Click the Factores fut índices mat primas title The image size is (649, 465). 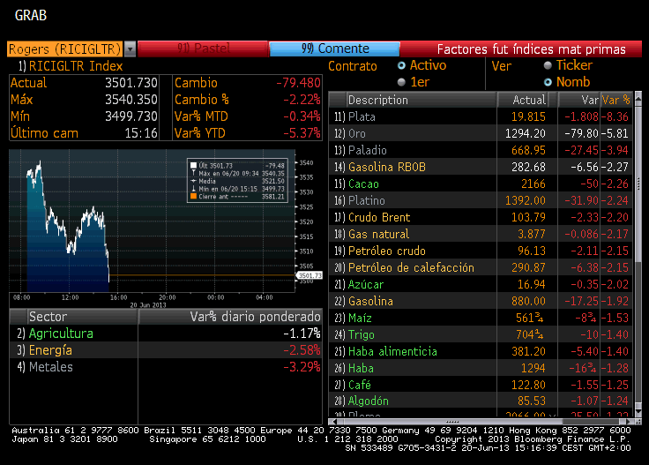click(531, 49)
